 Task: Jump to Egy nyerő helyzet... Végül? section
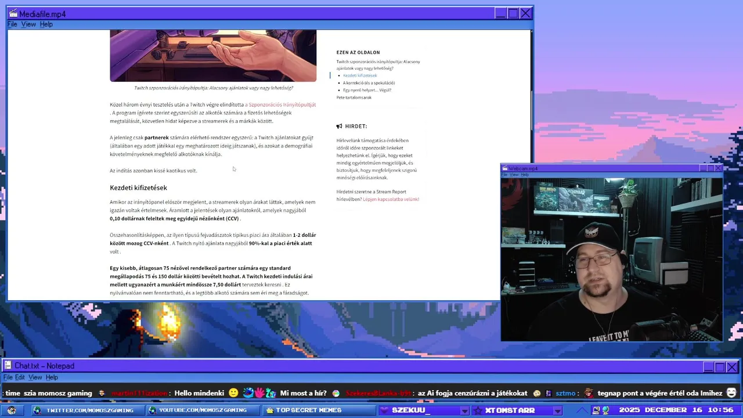367,90
